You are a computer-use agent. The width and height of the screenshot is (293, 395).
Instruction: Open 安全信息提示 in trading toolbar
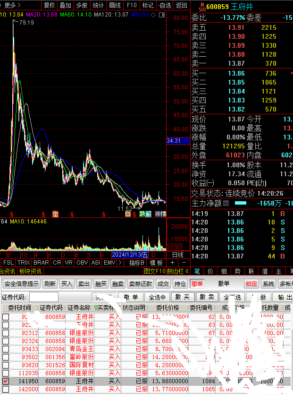(22, 284)
